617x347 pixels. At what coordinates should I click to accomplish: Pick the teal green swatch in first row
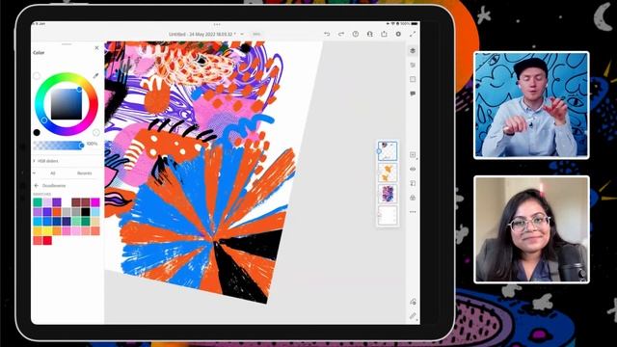click(38, 202)
